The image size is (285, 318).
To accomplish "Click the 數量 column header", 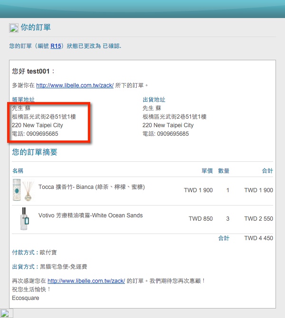I will (x=224, y=171).
